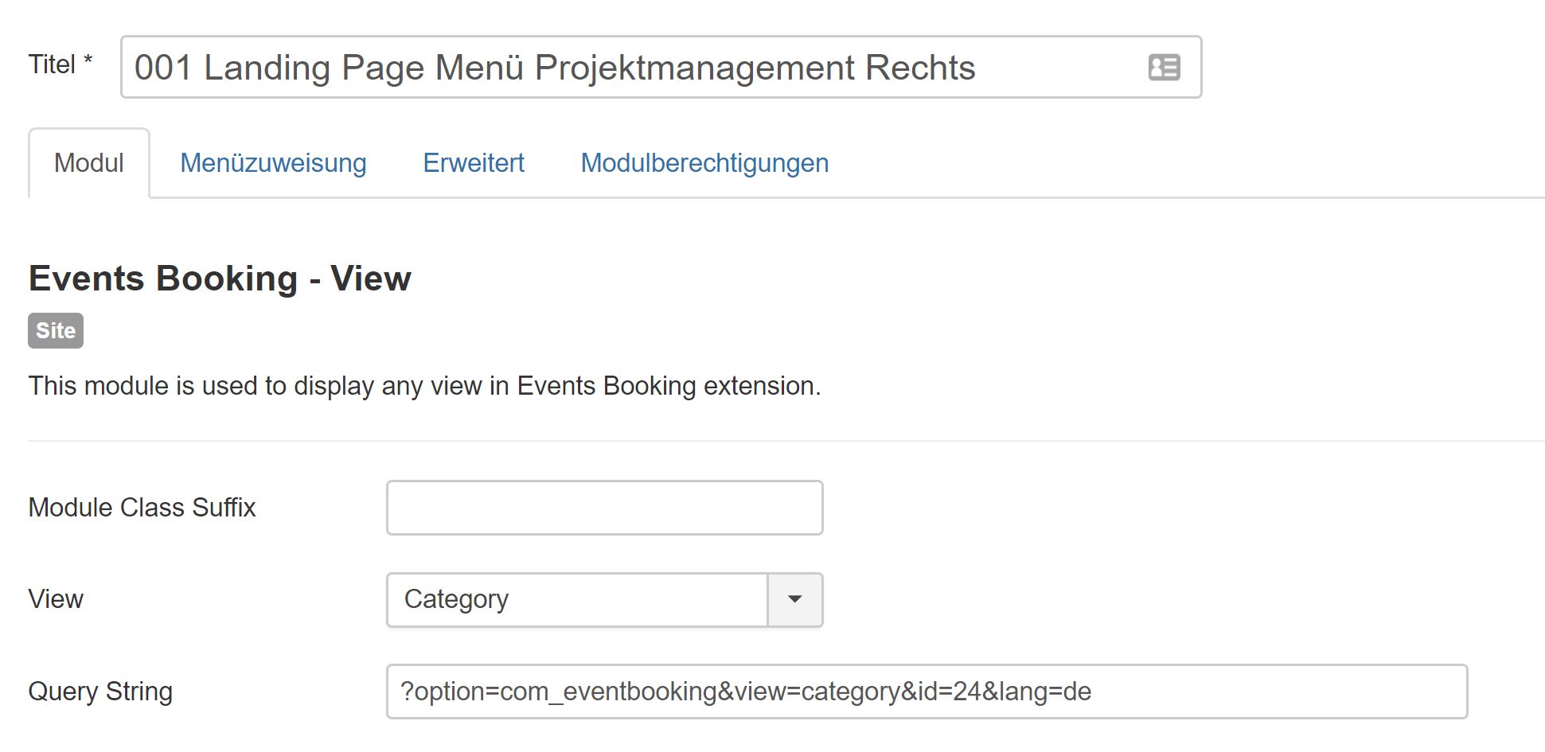
Task: Click the word Rechts in the title
Action: (920, 68)
